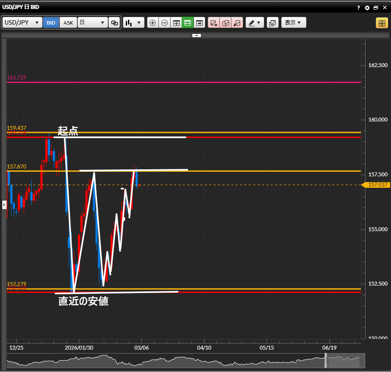Open the USD/JPY currency pair dropdown
The image size is (391, 372).
tap(22, 23)
